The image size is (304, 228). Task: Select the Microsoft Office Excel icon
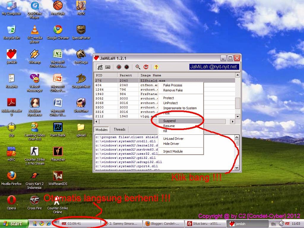click(58, 58)
